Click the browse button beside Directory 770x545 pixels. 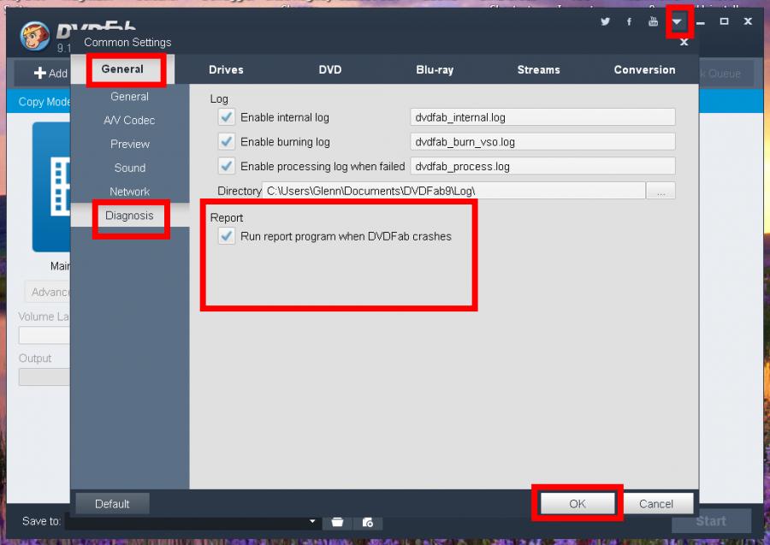661,191
